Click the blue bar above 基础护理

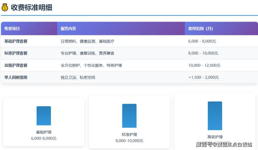(x=44, y=116)
